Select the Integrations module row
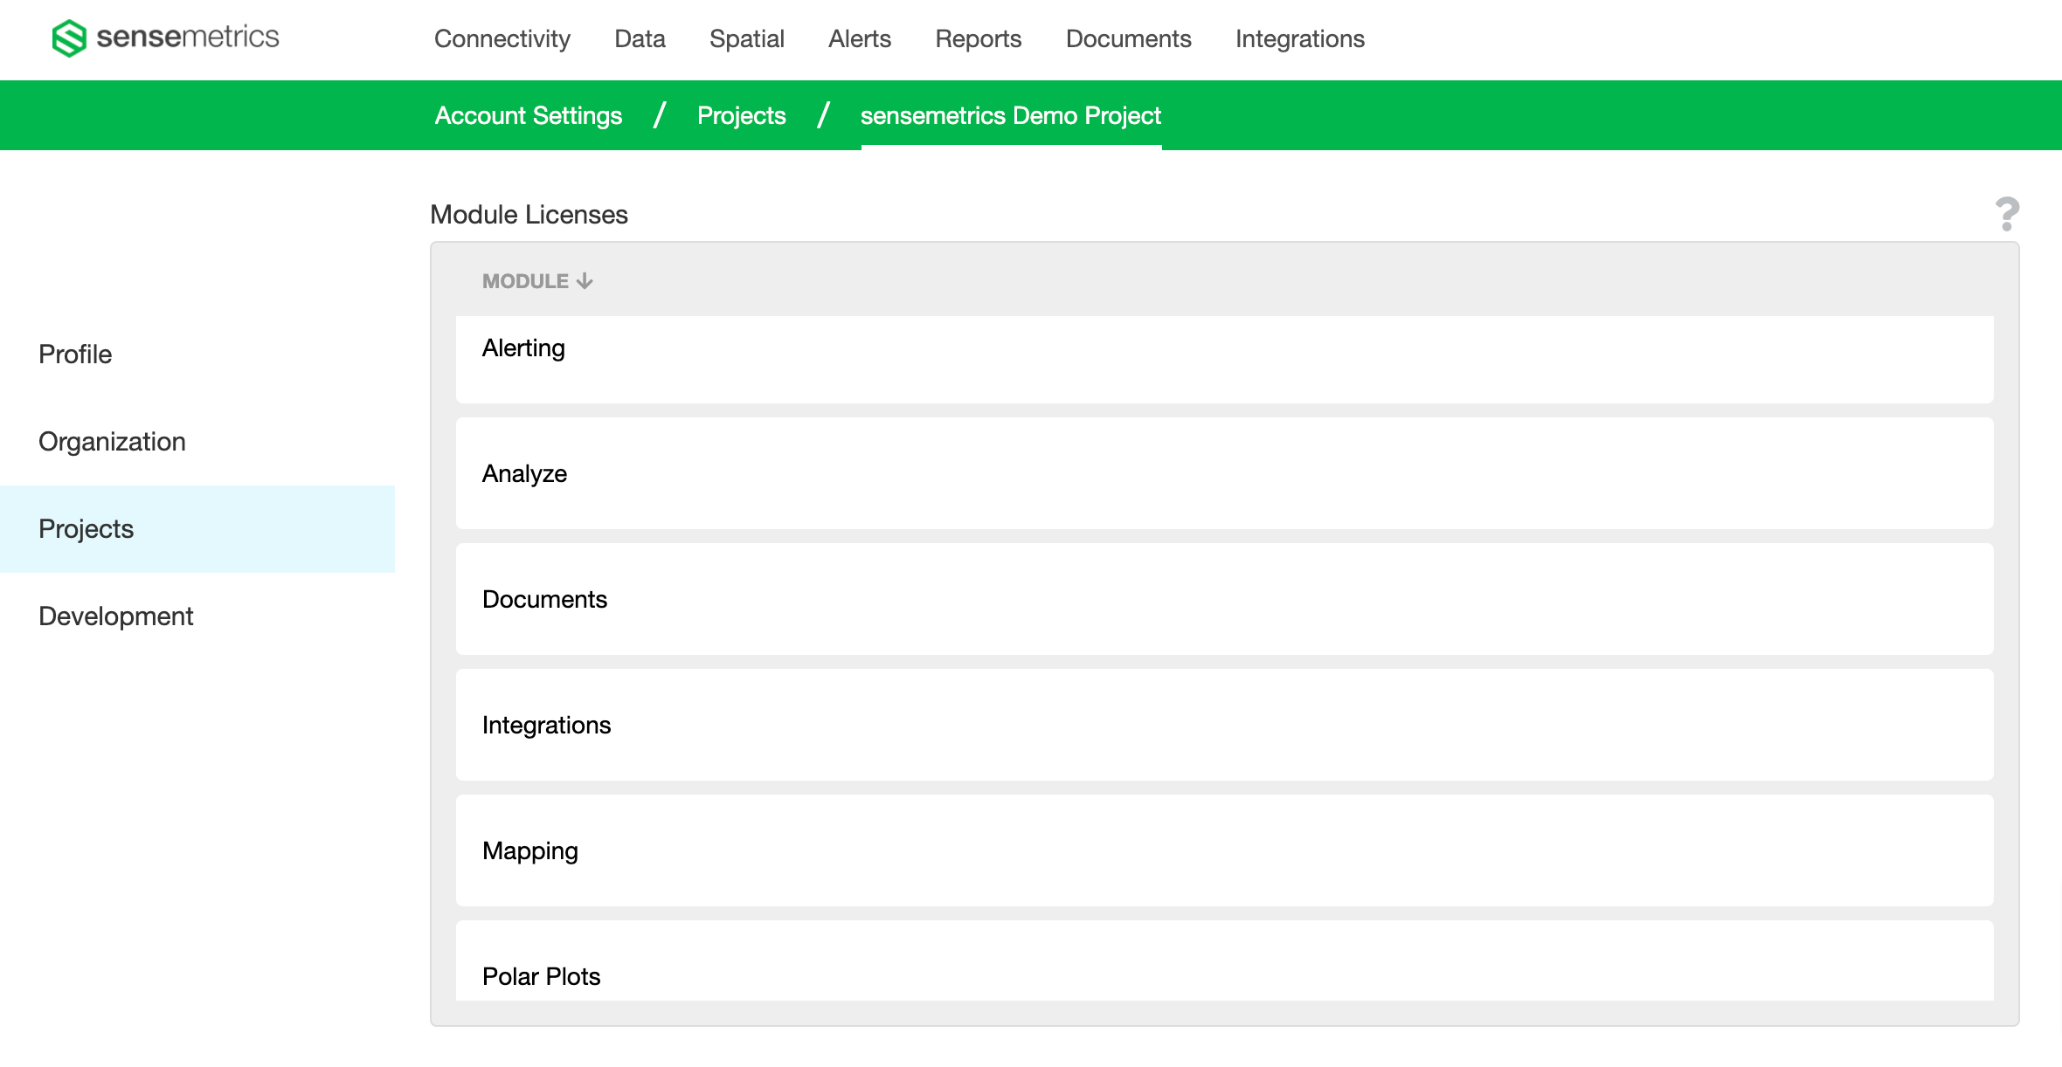Viewport: 2062px width, 1067px height. pos(1225,725)
